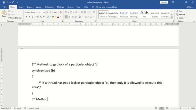Open Paragraph dialog launcher
196x110 pixels.
[96, 21]
